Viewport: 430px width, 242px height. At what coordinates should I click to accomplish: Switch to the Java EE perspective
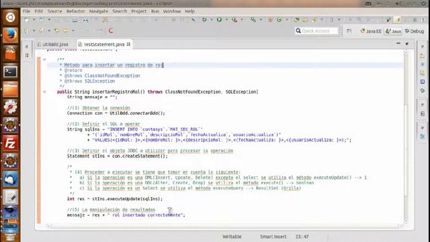coord(371,32)
